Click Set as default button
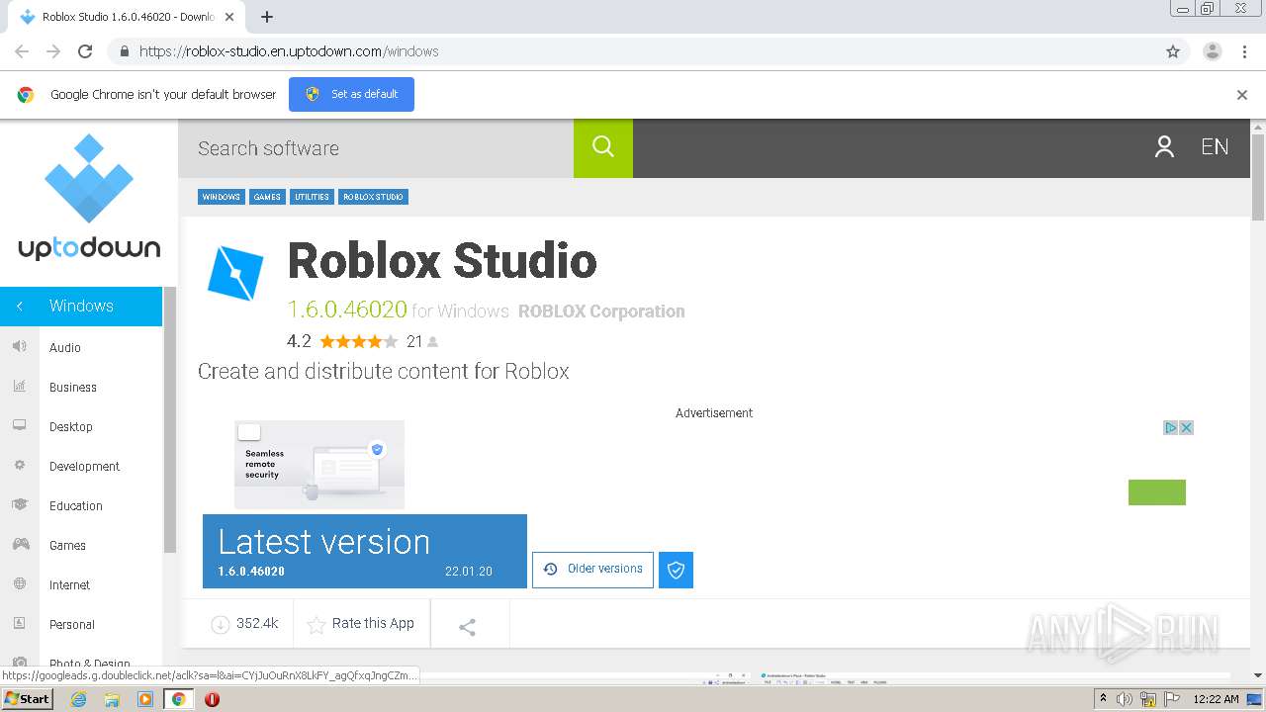This screenshot has width=1266, height=712. click(x=351, y=94)
